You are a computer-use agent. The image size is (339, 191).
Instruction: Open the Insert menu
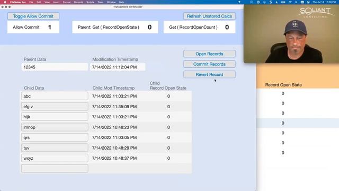pos(56,2)
